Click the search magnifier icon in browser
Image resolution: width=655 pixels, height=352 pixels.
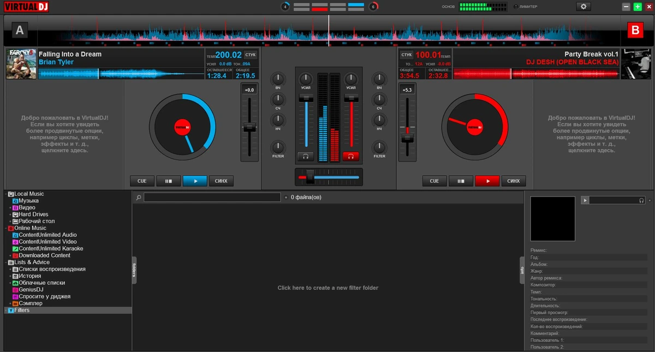(139, 198)
